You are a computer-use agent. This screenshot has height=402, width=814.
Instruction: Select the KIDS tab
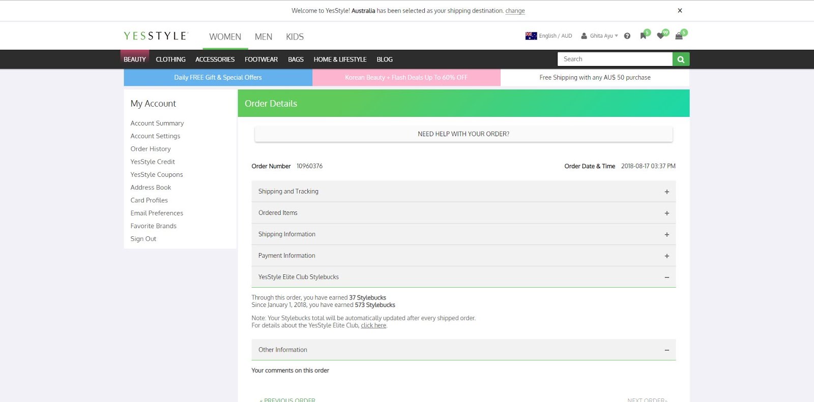coord(295,37)
